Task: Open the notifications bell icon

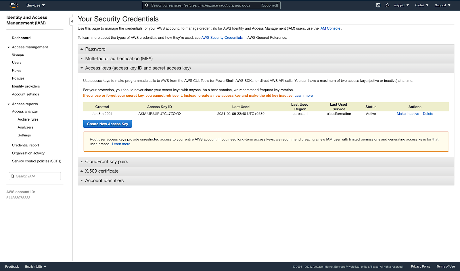Action: pyautogui.click(x=387, y=5)
